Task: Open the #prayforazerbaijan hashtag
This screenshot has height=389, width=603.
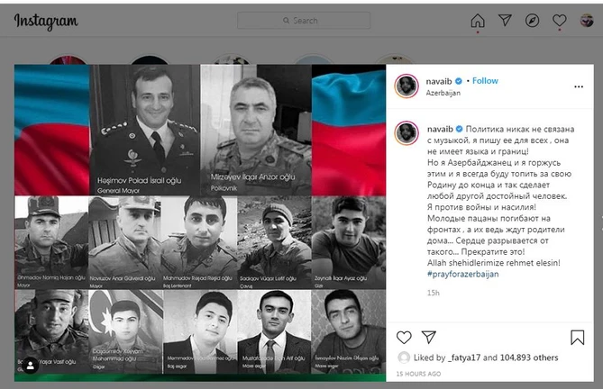Action: 462,274
